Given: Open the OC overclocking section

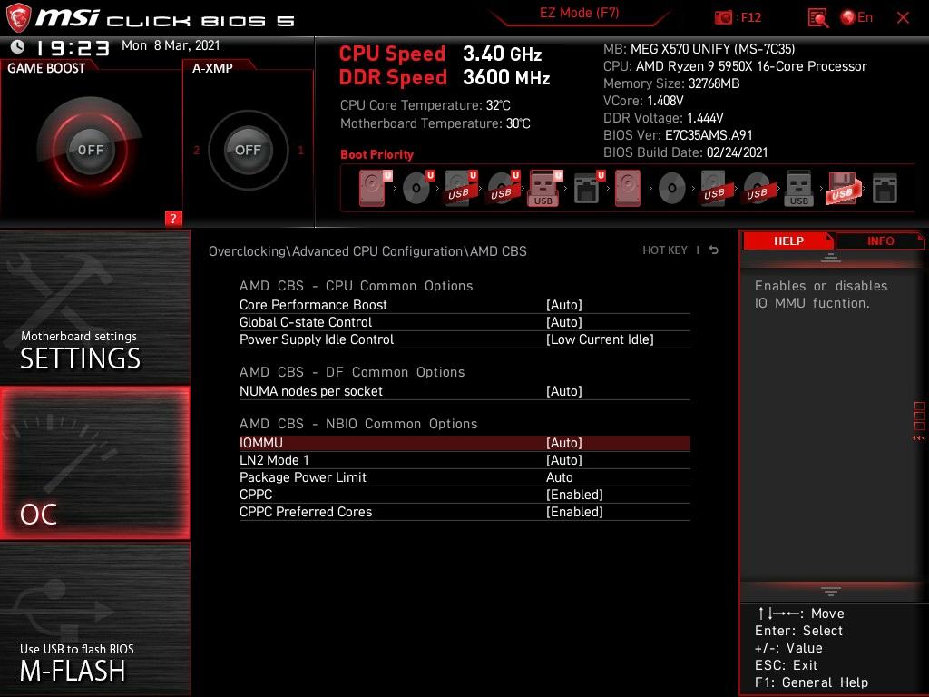Looking at the screenshot, I should [94, 463].
